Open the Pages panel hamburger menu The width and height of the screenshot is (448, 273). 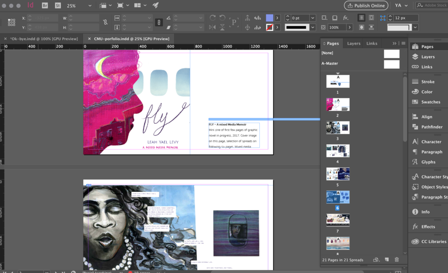[403, 43]
